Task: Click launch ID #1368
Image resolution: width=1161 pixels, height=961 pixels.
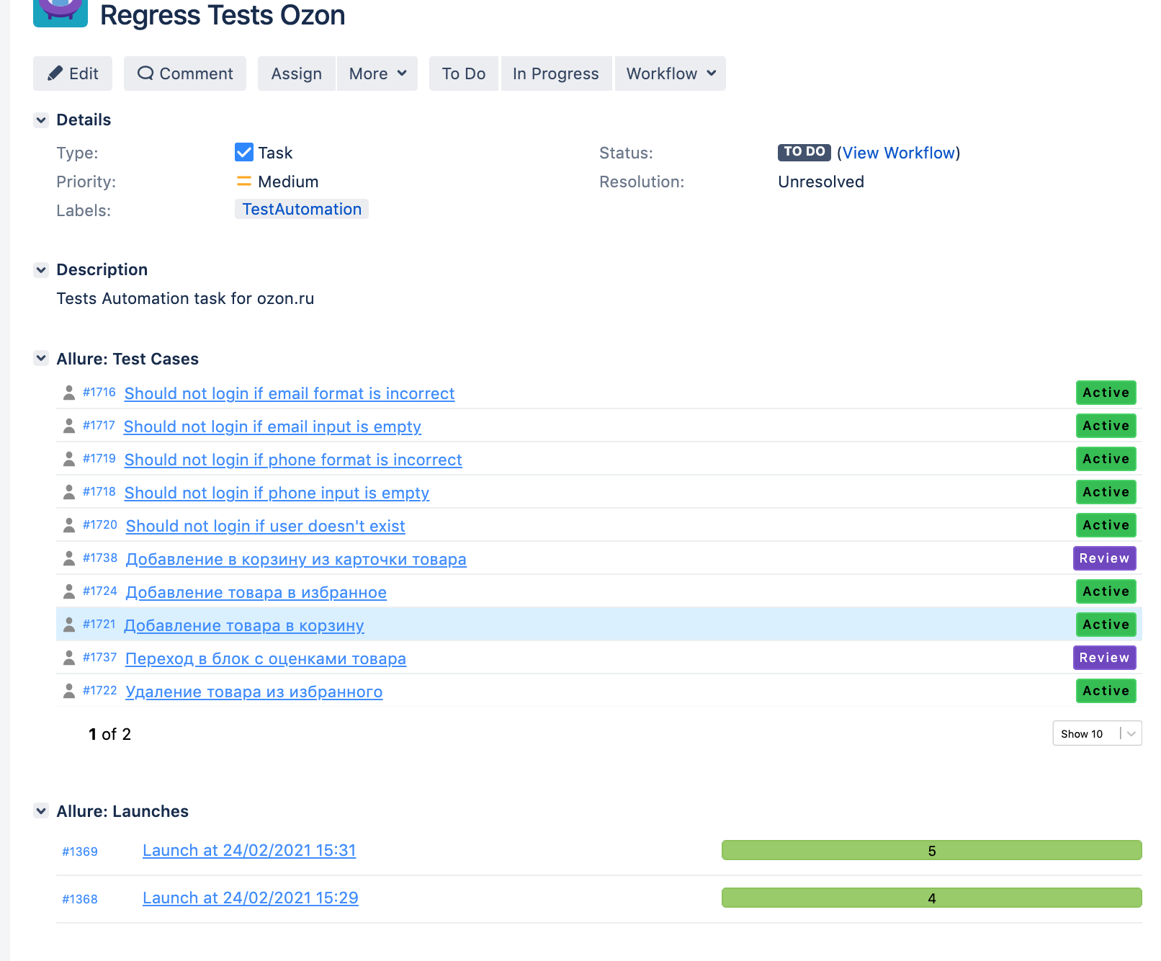Action: point(80,899)
